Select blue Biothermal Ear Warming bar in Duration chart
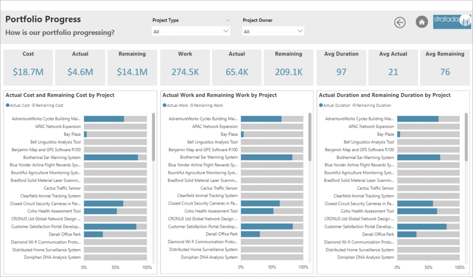This screenshot has width=473, height=277. (x=418, y=157)
